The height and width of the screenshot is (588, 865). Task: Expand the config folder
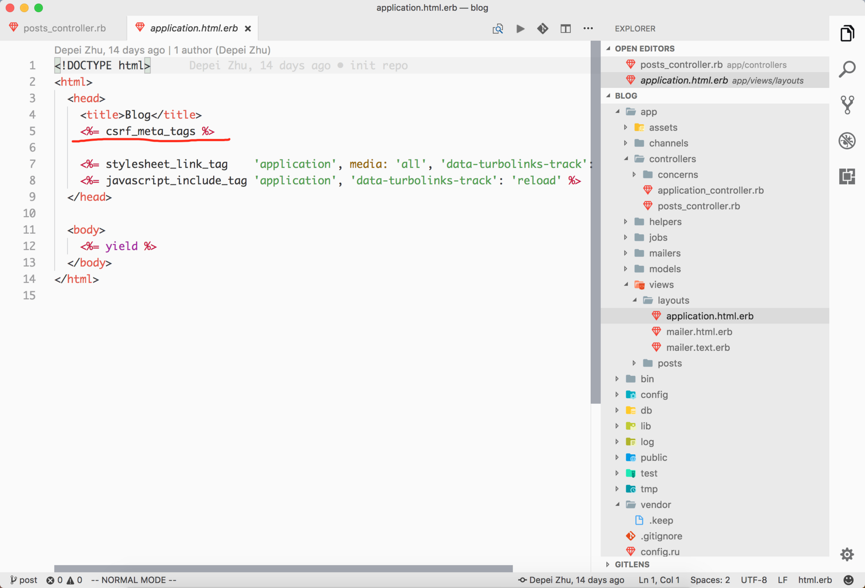(715, 395)
